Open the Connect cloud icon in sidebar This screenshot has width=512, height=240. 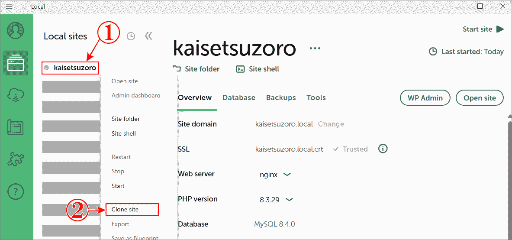15,95
